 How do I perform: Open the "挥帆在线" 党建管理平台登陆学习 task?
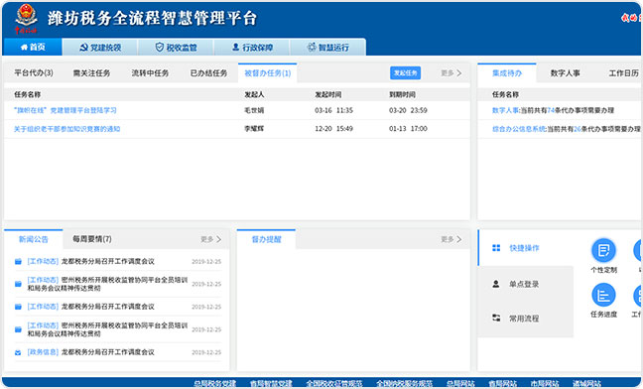point(65,110)
